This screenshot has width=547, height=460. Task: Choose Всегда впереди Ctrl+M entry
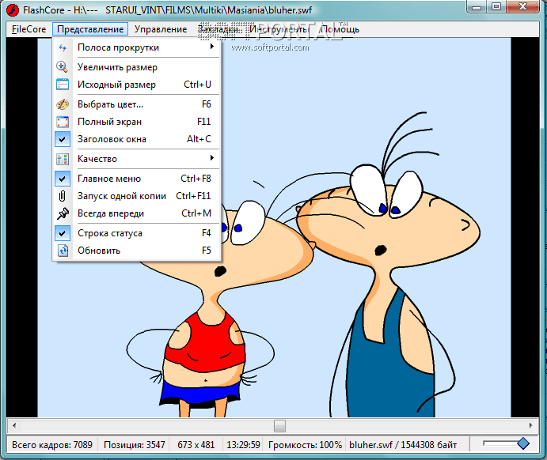[137, 213]
